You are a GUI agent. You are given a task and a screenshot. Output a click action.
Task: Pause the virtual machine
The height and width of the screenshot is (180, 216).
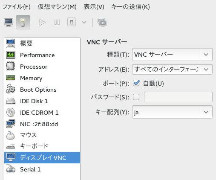(x=57, y=22)
